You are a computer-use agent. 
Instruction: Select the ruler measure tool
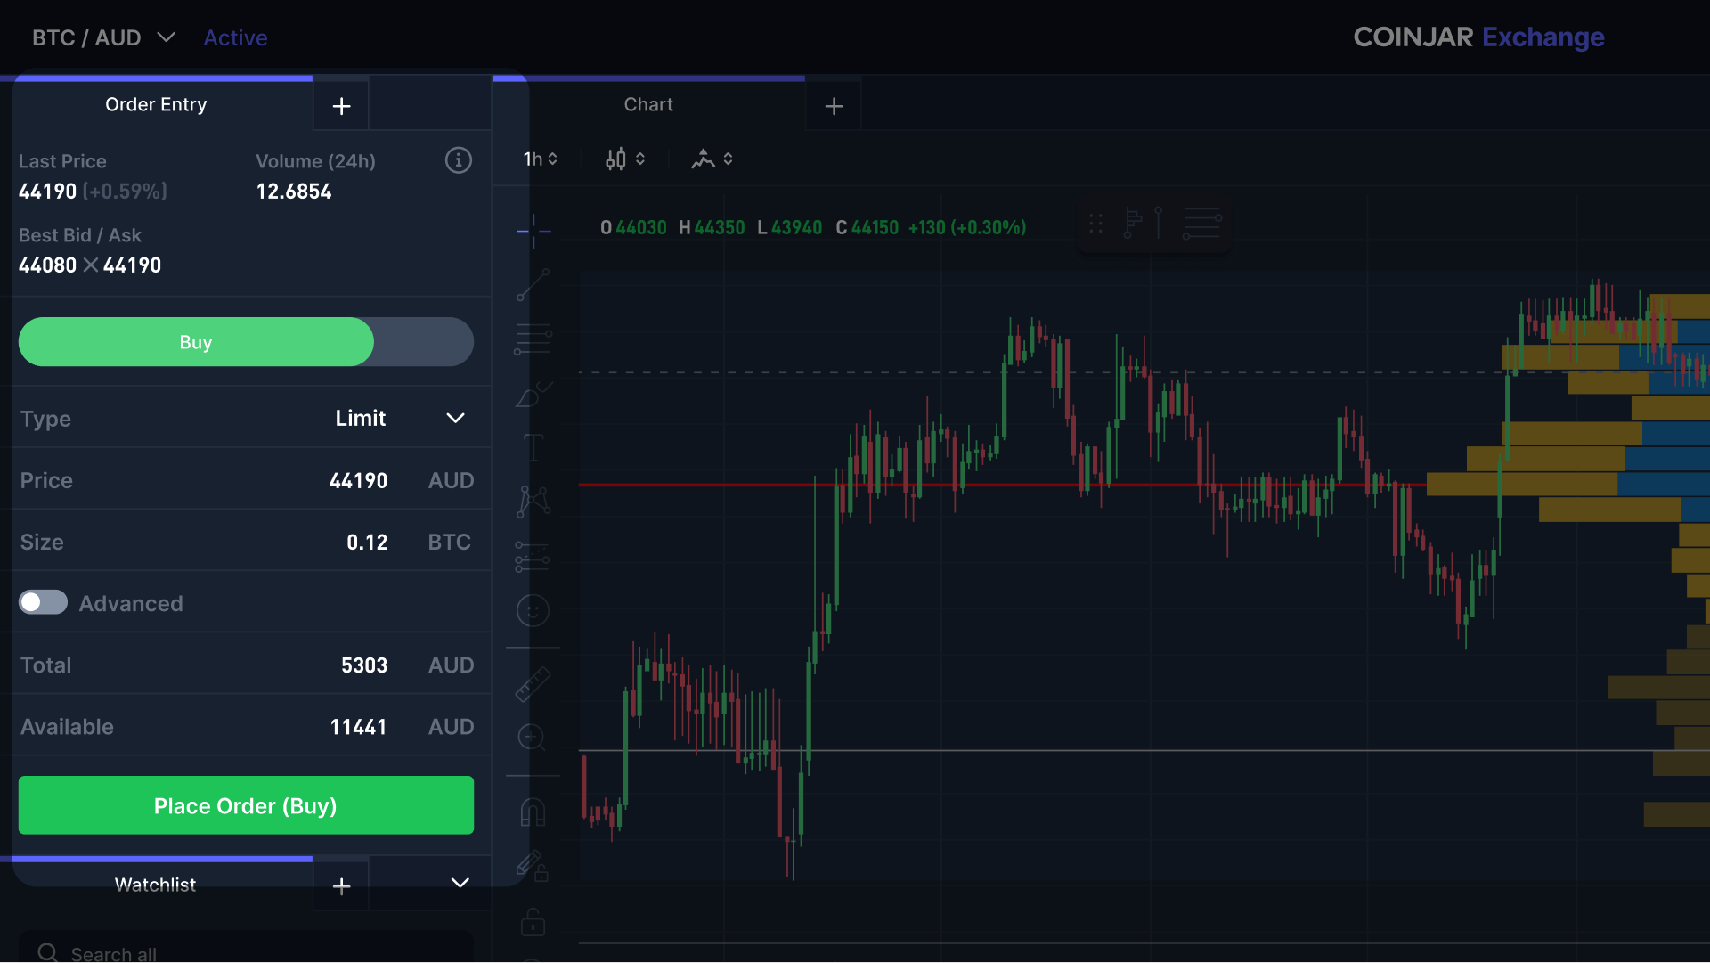point(533,684)
